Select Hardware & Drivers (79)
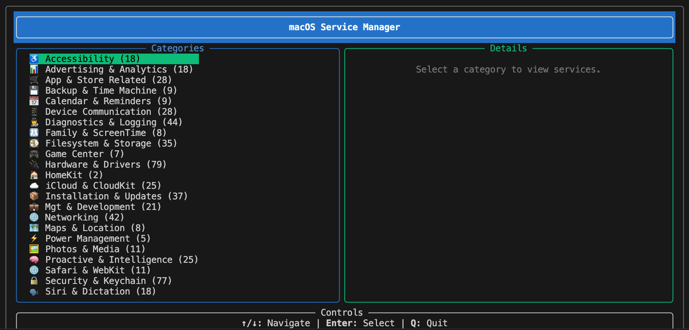Screen dimensions: 689x330 pyautogui.click(x=106, y=164)
